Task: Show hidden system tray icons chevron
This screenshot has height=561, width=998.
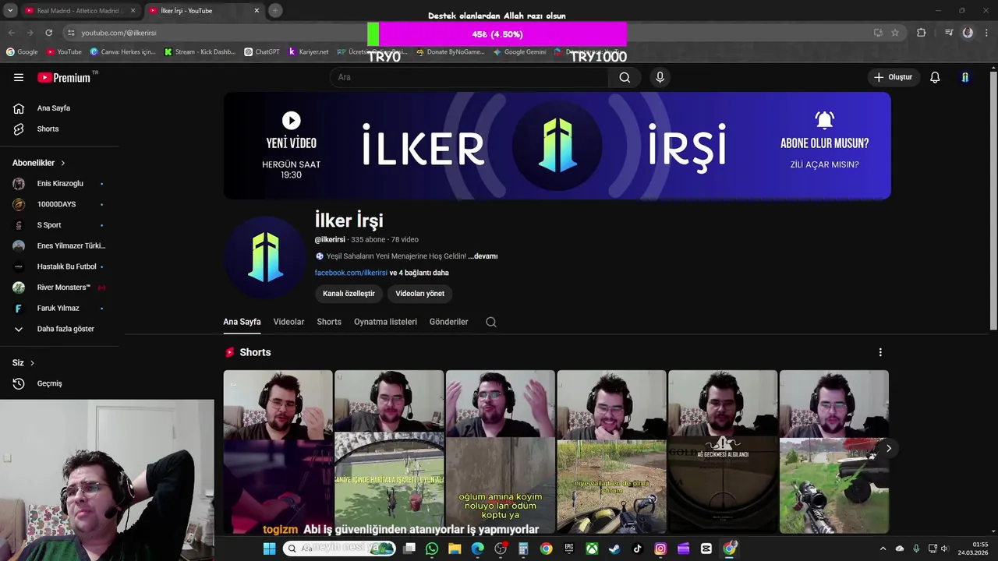Action: pos(883,549)
